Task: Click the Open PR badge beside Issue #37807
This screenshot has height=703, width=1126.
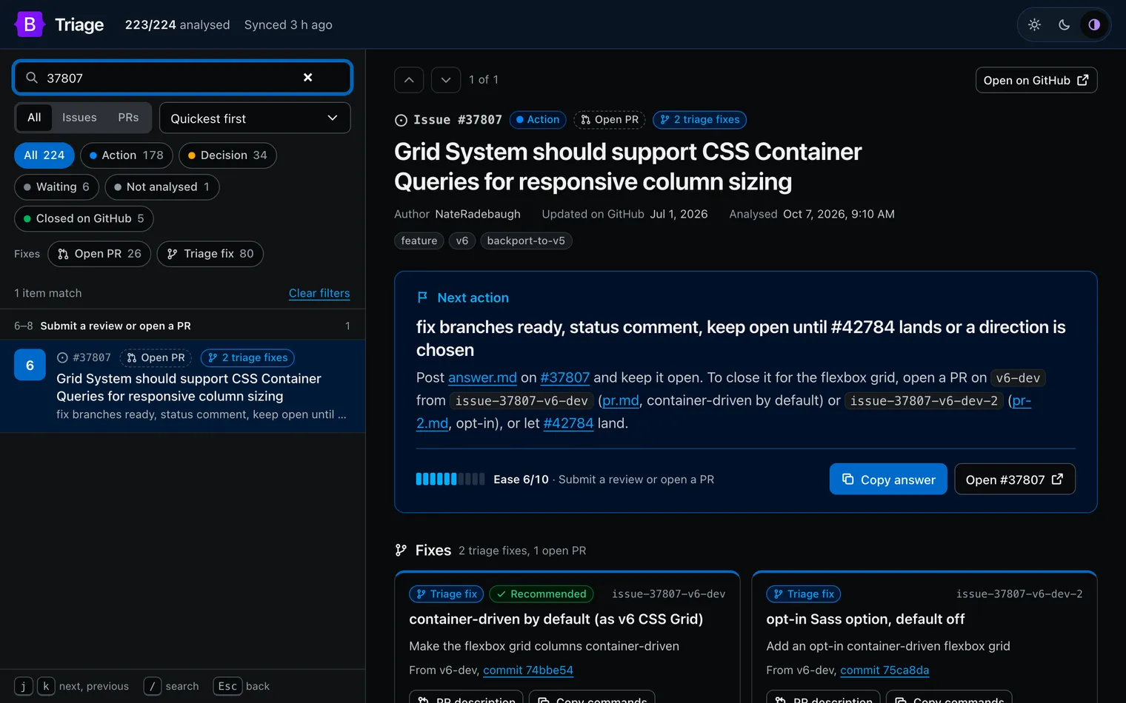Action: pos(610,120)
